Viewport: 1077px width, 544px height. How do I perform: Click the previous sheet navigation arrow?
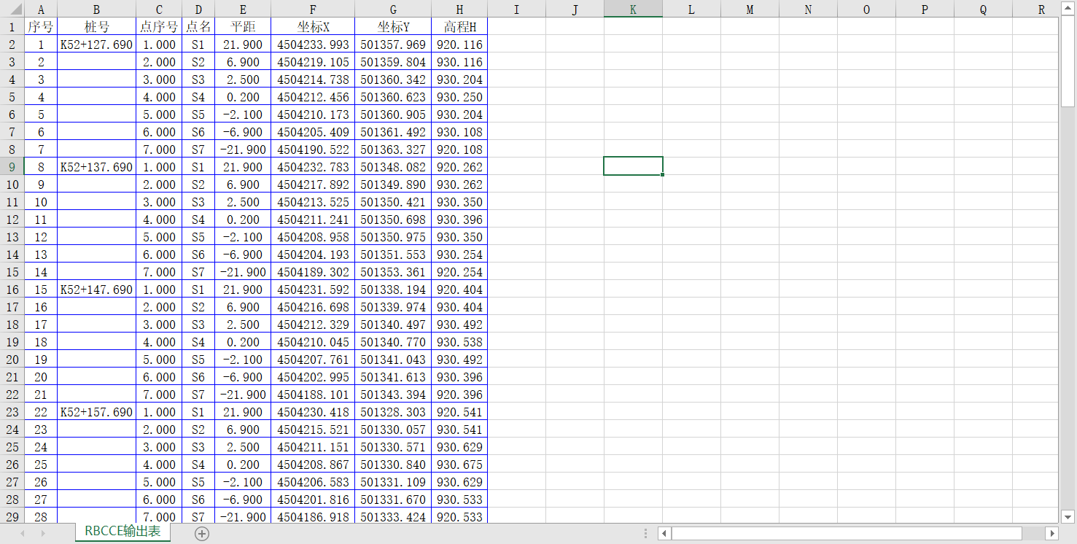coord(23,533)
